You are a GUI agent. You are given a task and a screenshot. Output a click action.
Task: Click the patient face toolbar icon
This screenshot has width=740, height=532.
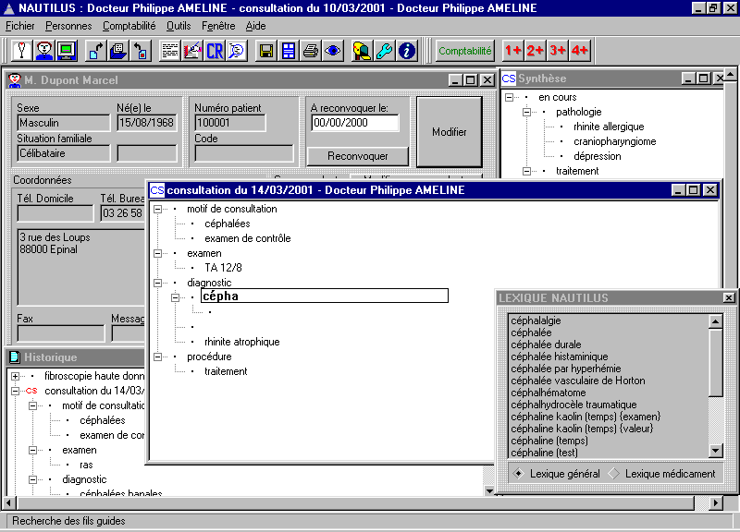pyautogui.click(x=44, y=51)
